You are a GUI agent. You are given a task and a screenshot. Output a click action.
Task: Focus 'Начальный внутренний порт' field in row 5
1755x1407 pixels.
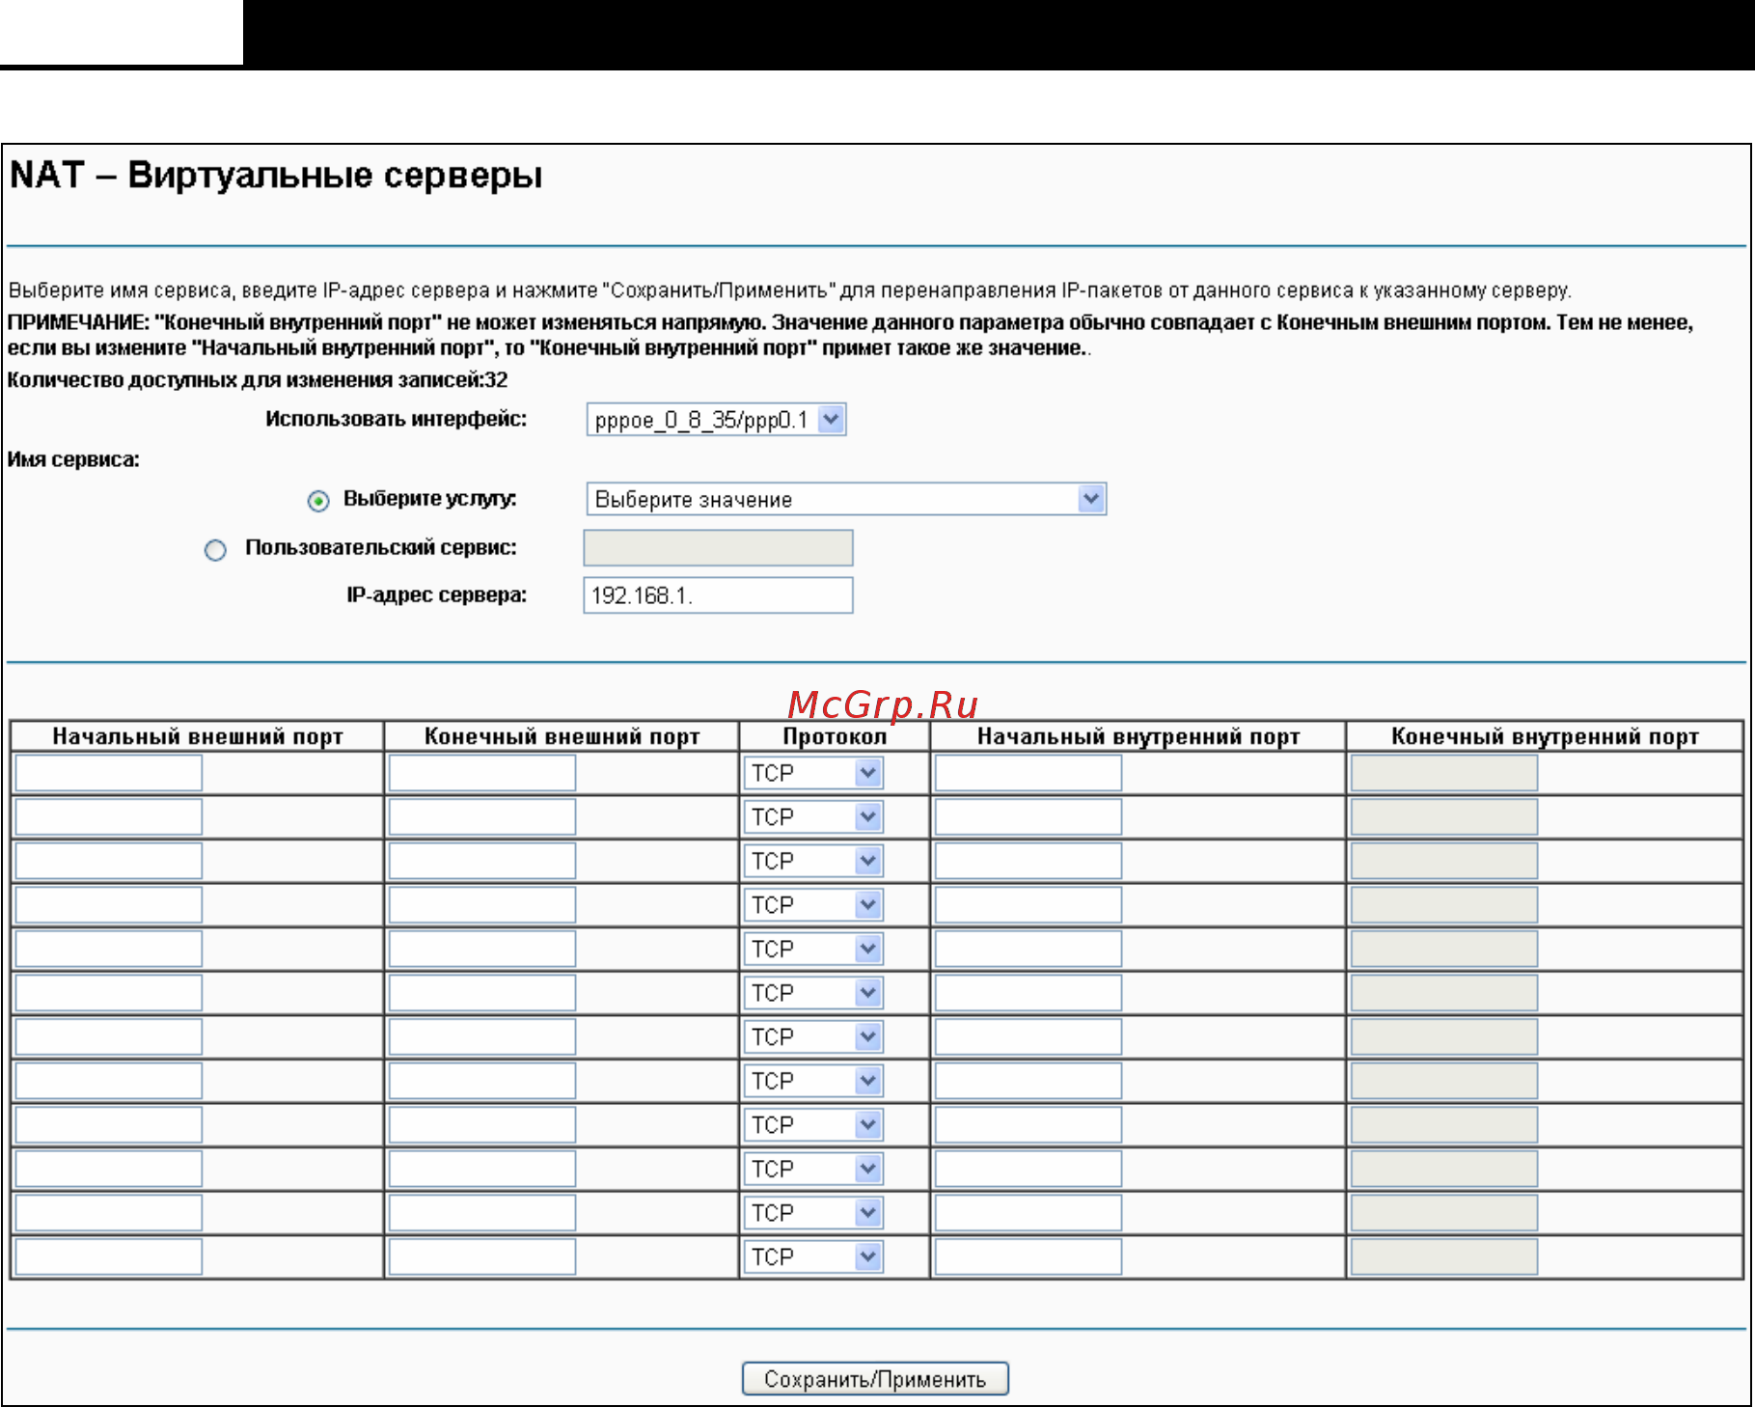click(x=1028, y=949)
